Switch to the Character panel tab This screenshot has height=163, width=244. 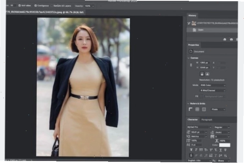point(193,120)
